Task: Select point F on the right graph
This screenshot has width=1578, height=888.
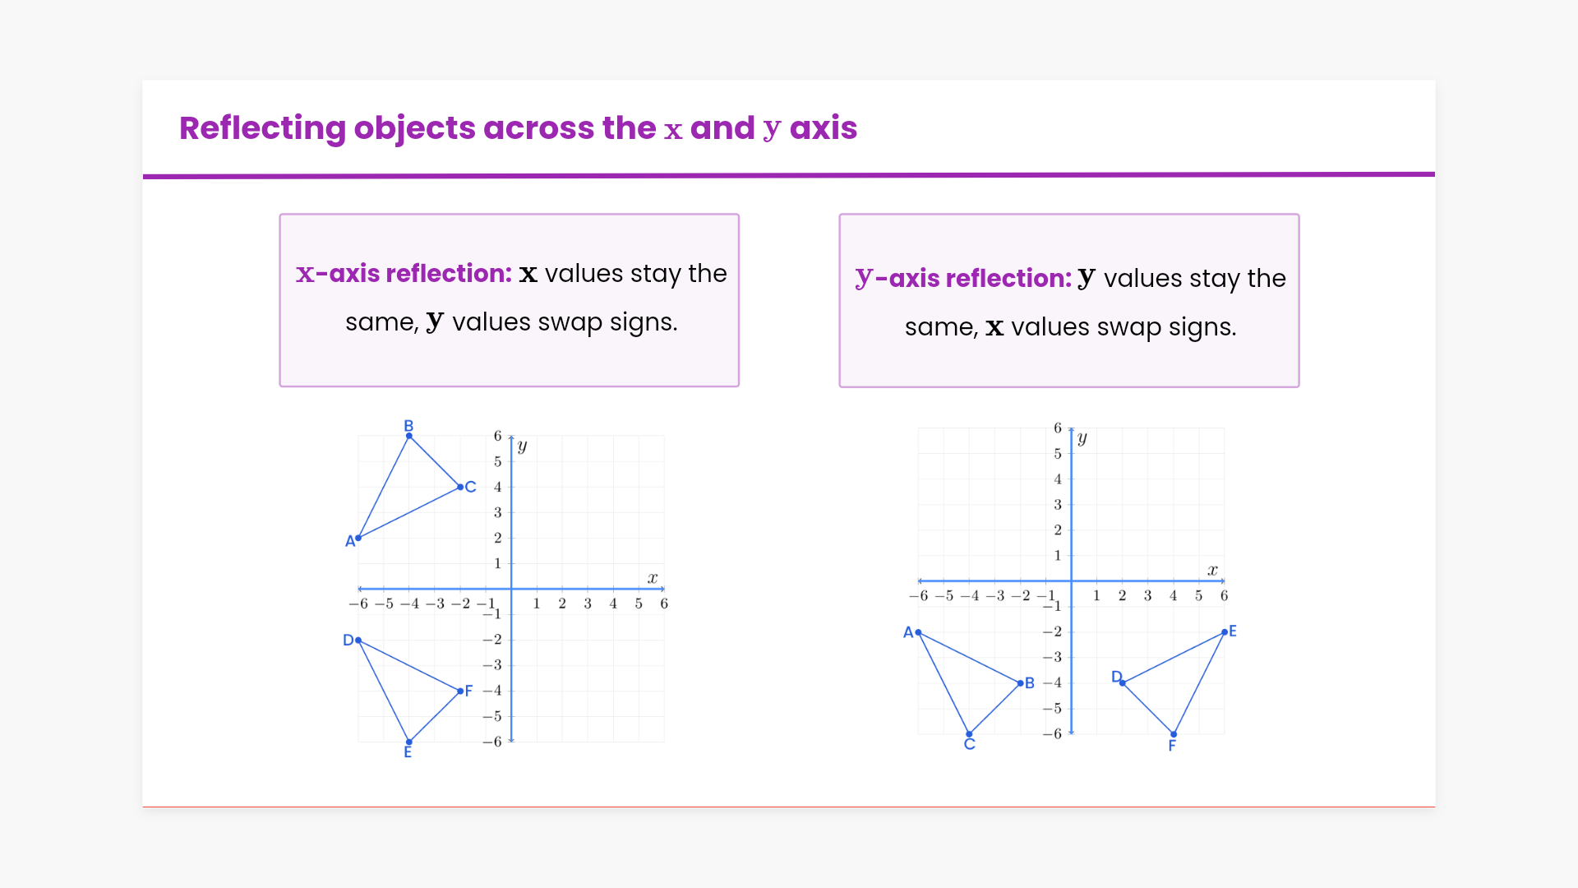Action: point(1174,733)
